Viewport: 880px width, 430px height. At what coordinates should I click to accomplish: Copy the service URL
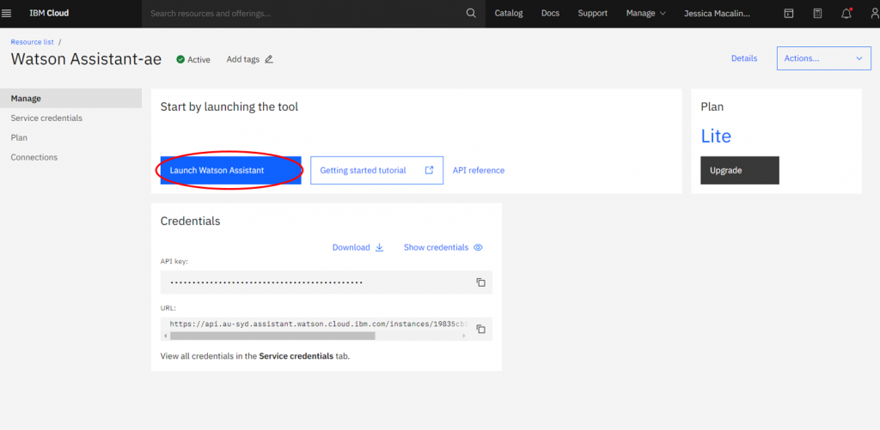(480, 329)
